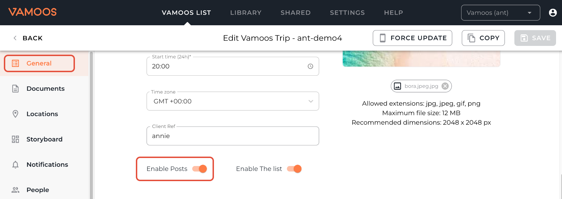Remove the bora.jpeg.jpg file chip
The height and width of the screenshot is (199, 562).
point(445,86)
